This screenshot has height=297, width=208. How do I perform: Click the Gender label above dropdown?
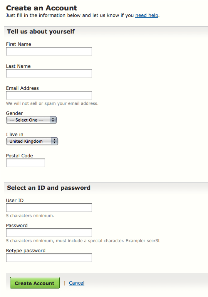(14, 113)
